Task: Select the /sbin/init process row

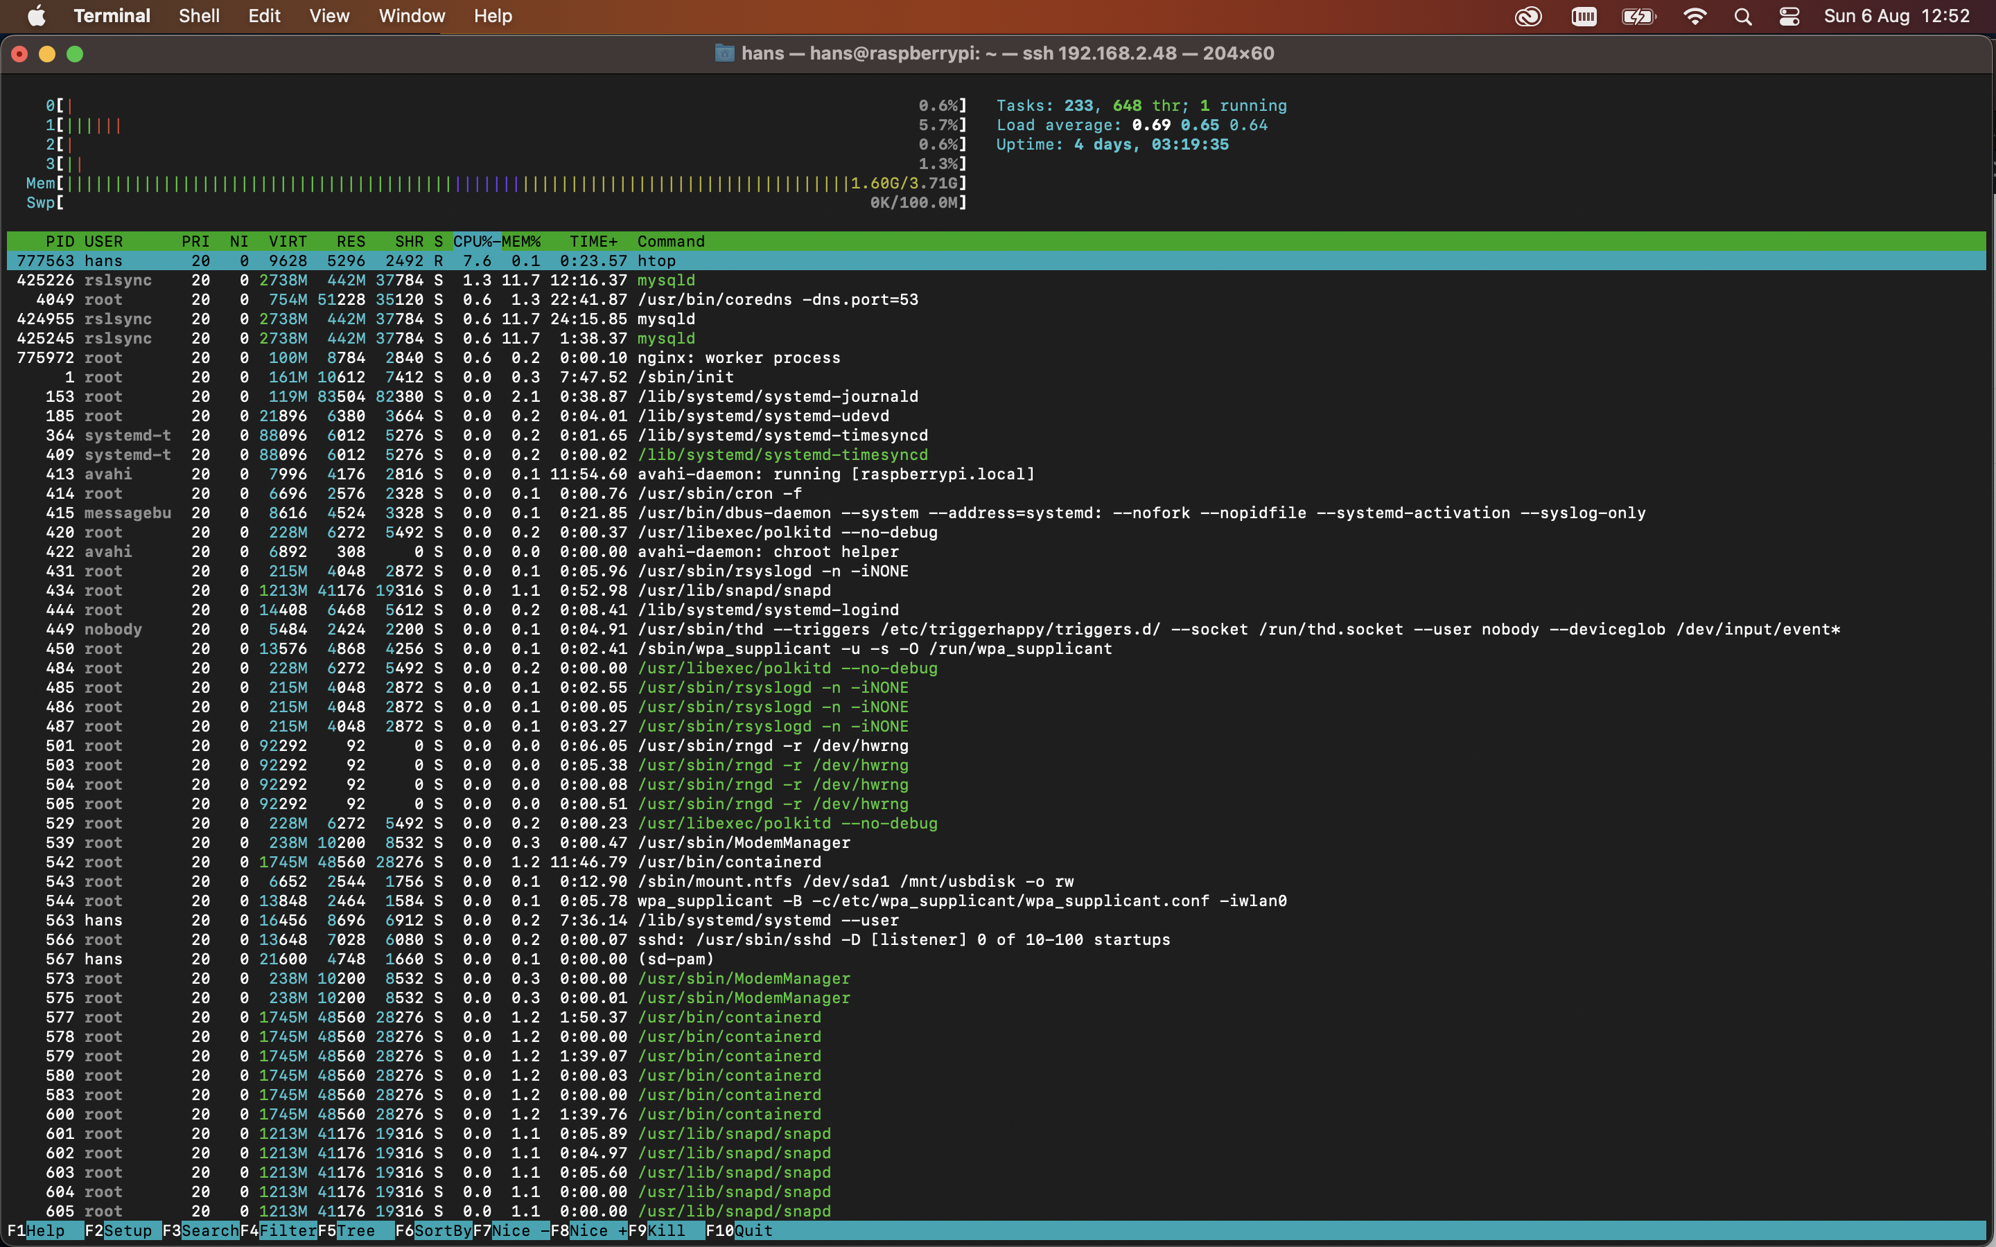Action: tap(997, 377)
